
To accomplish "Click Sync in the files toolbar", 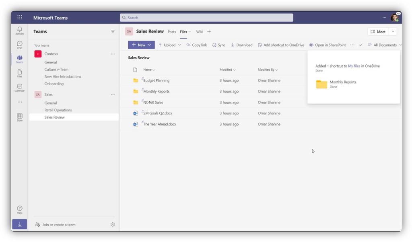I will click(x=218, y=45).
